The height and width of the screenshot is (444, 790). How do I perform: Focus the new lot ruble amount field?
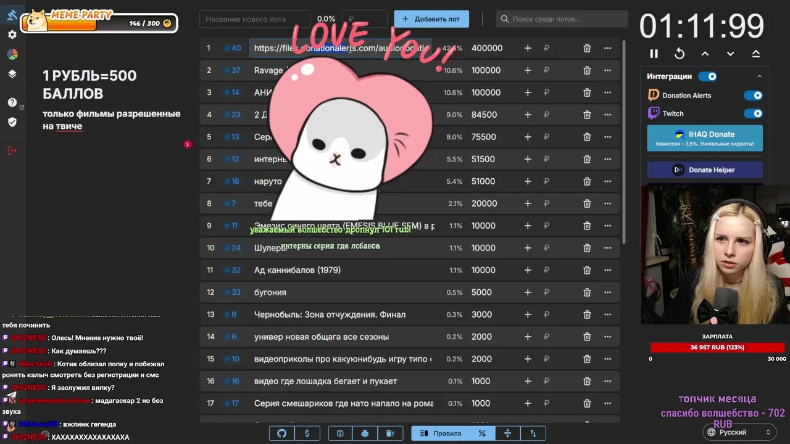(365, 19)
